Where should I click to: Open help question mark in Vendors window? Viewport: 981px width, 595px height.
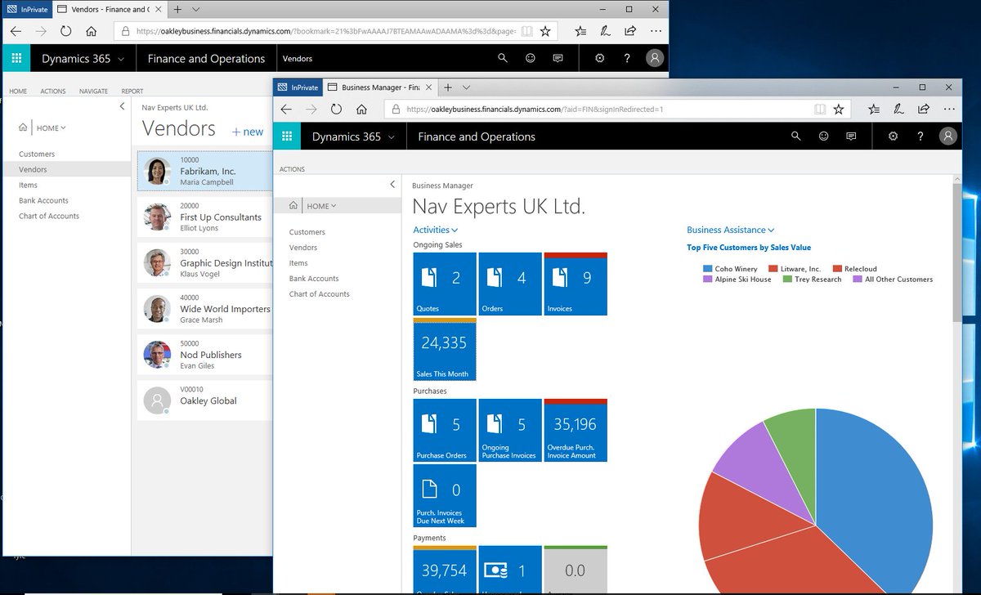pos(627,58)
